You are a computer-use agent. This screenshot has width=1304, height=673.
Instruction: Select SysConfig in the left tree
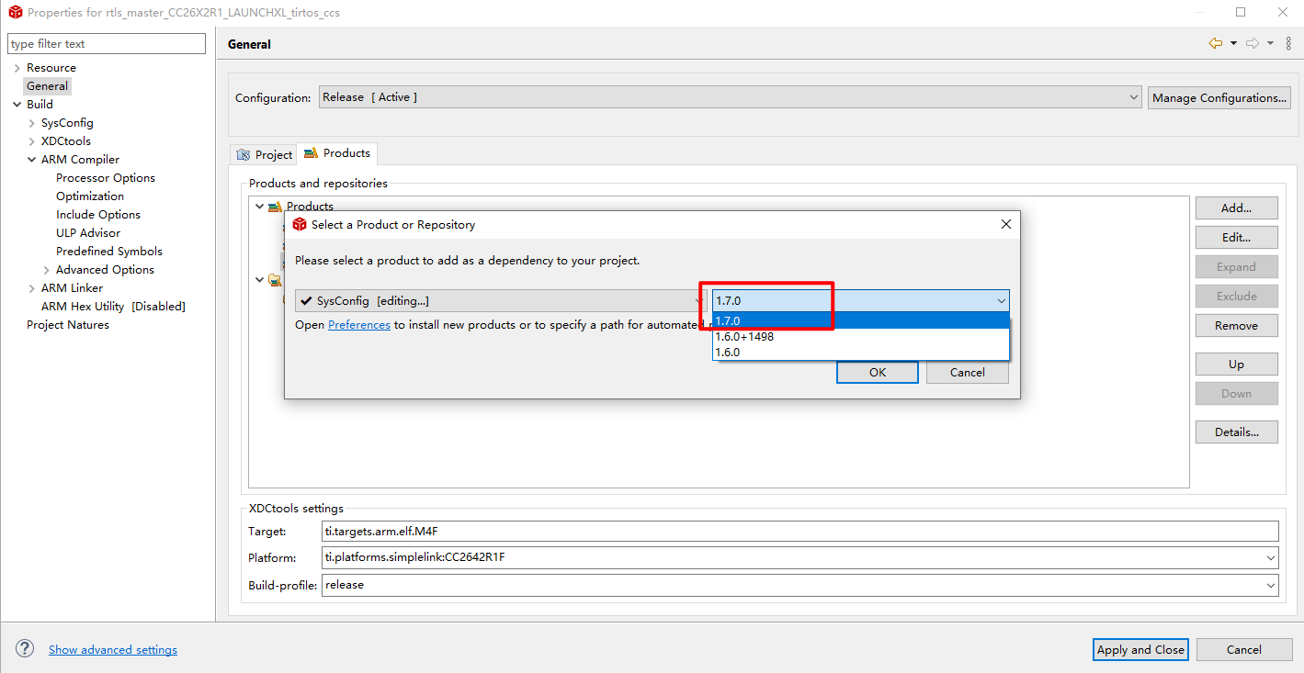[x=67, y=123]
